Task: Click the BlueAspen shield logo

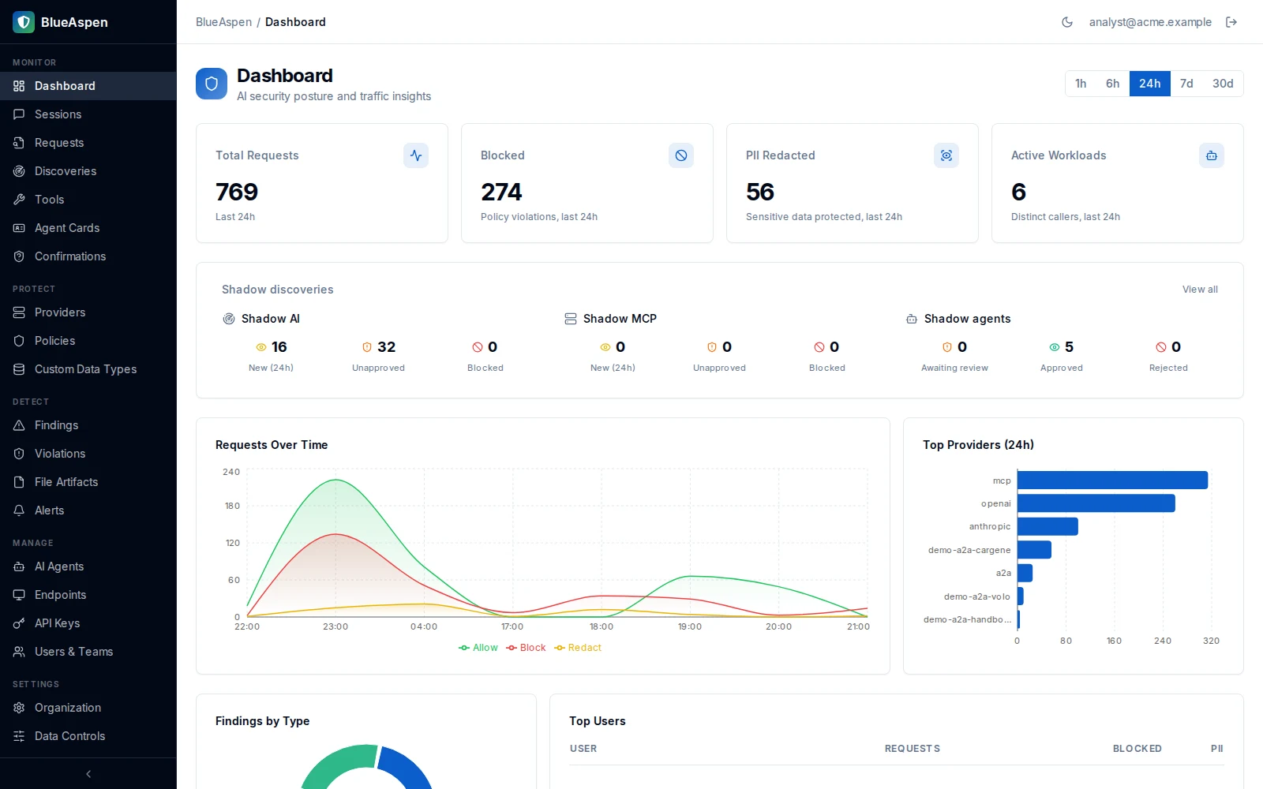Action: pos(24,22)
